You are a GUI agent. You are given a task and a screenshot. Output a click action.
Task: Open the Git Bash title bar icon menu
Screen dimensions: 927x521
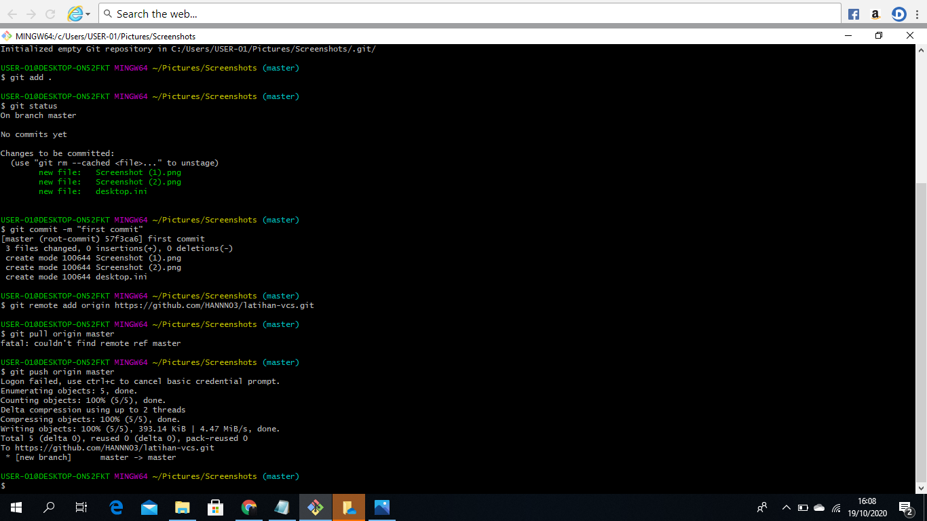(x=7, y=36)
